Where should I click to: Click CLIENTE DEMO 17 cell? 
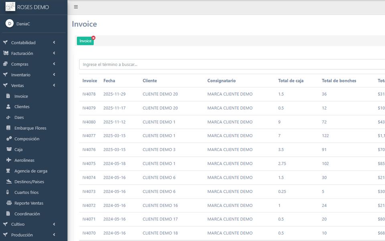[160, 219]
